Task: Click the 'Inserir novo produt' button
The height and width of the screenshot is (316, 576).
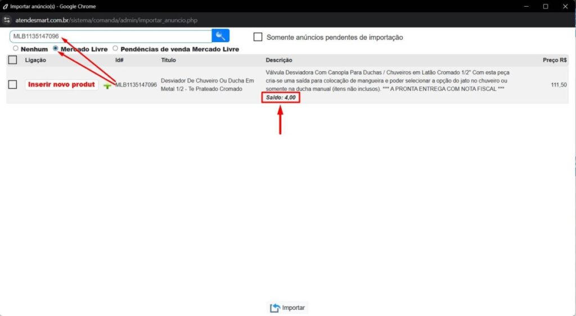Action: point(61,85)
